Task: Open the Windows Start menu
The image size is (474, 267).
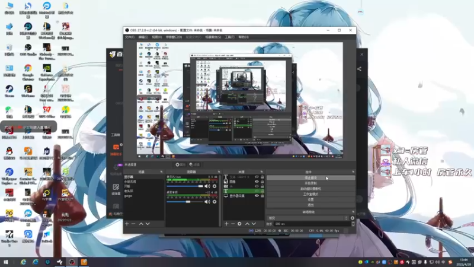Action: [5, 262]
